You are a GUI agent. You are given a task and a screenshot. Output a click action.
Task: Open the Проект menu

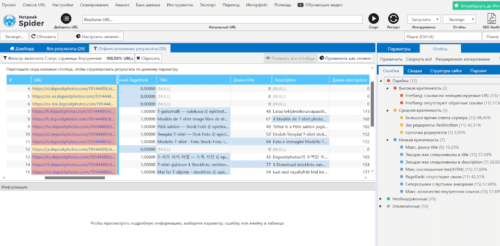point(9,5)
